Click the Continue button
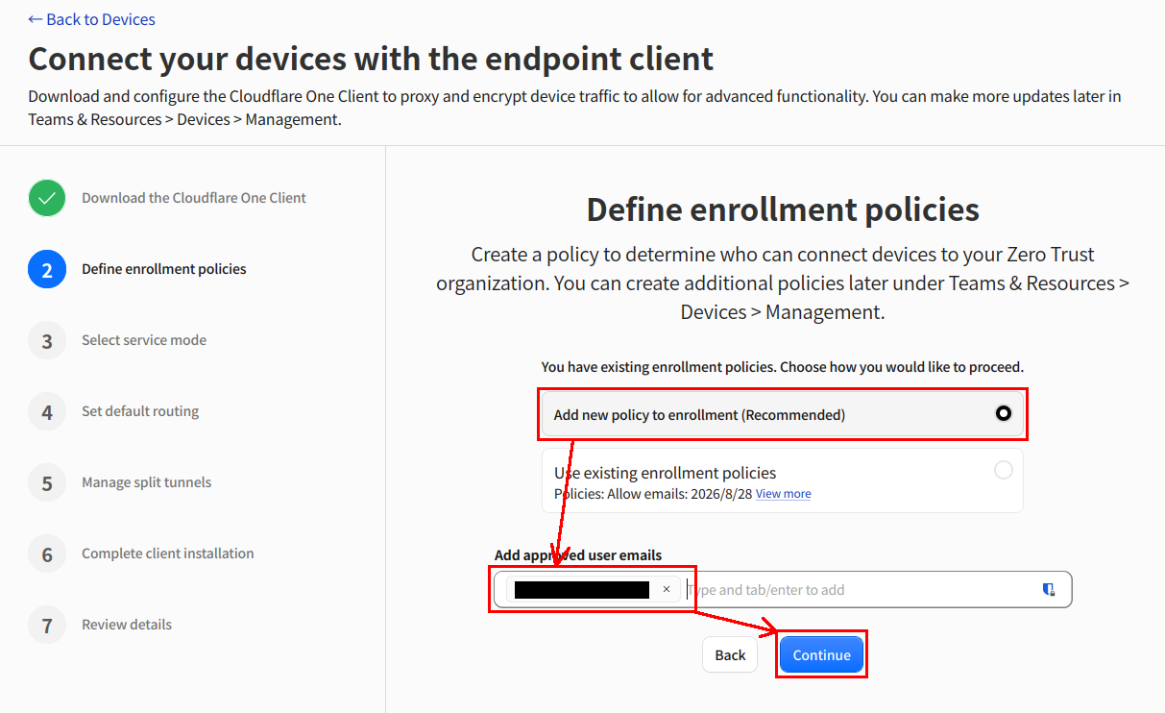The image size is (1165, 713). pyautogui.click(x=821, y=654)
